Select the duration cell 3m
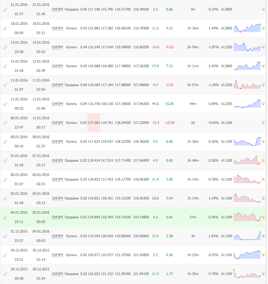Image resolution: width=268 pixels, height=284 pixels. tap(193, 9)
